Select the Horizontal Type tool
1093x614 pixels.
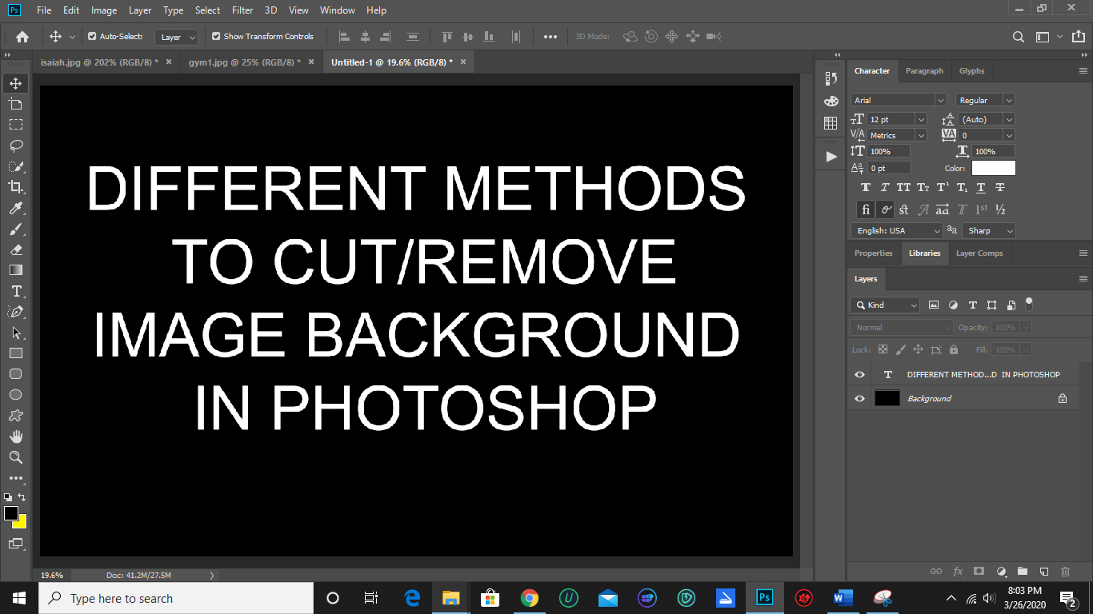[15, 291]
